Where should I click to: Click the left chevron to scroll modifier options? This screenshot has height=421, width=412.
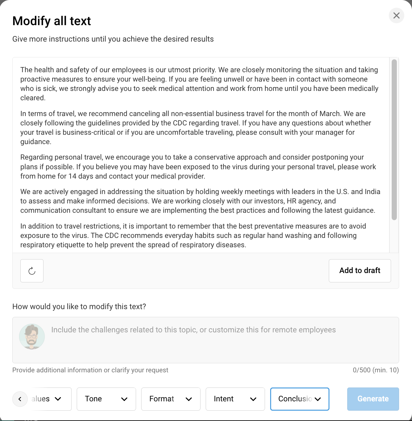[20, 399]
